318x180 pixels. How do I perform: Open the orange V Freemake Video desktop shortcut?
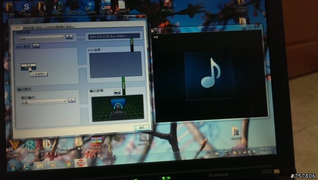14,149
